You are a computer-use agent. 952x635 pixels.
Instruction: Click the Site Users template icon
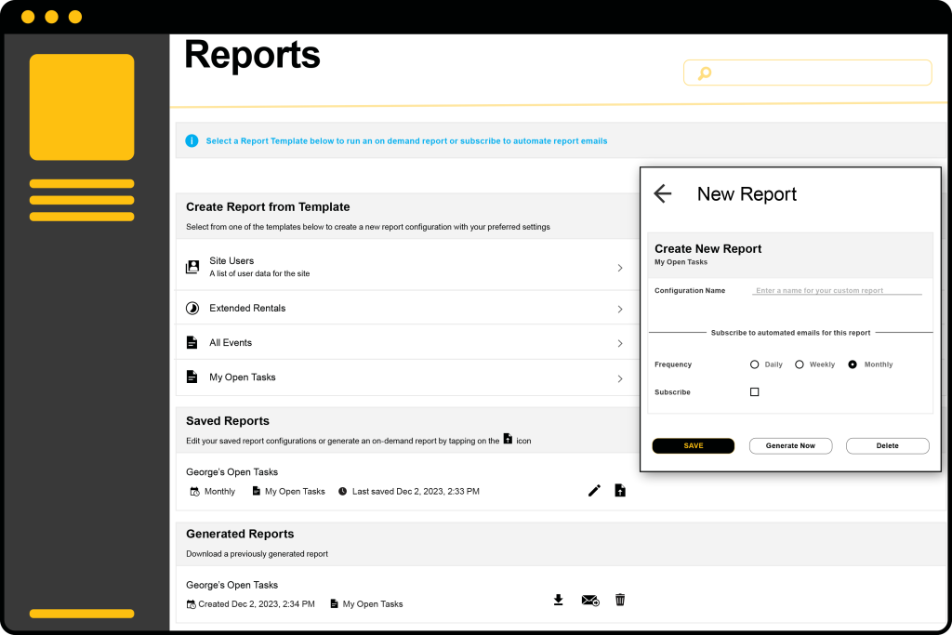click(192, 266)
